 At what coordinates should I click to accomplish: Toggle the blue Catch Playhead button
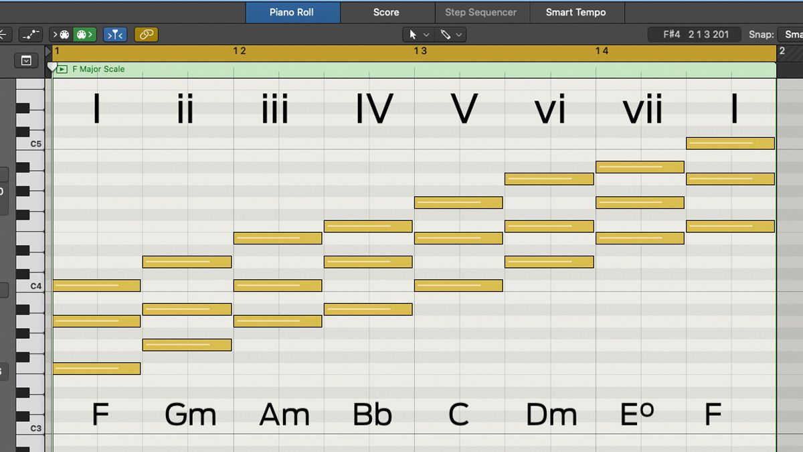coord(115,34)
